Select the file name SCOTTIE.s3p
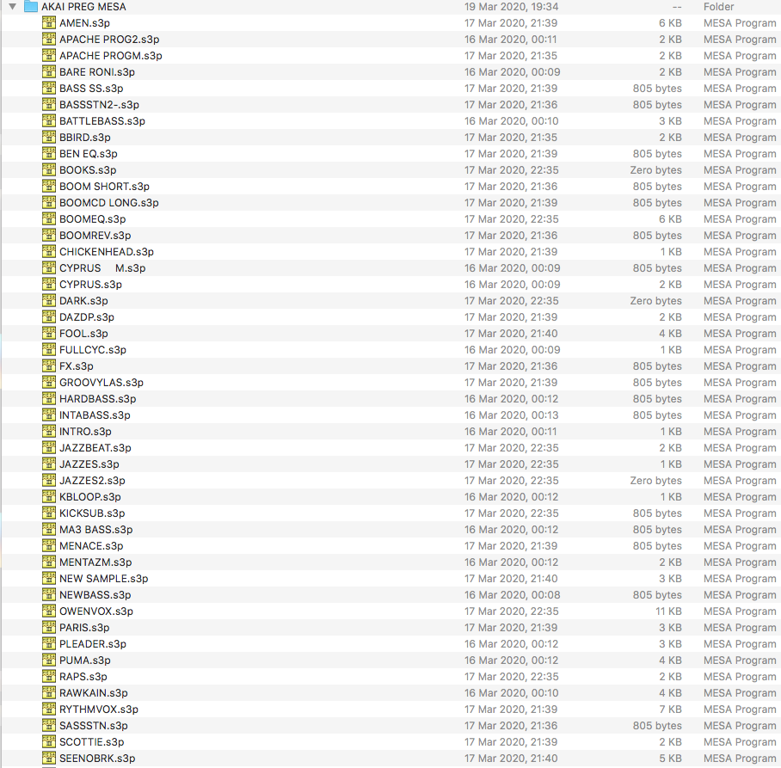Image resolution: width=781 pixels, height=768 pixels. click(x=92, y=742)
